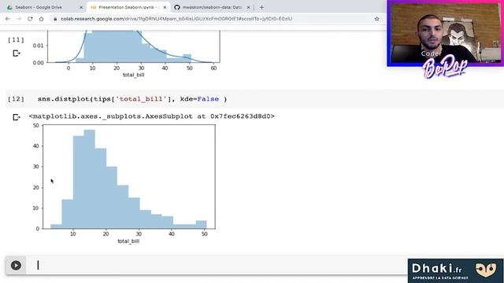Toggle output of cell 12 via output icon
504x283 pixels.
17,117
